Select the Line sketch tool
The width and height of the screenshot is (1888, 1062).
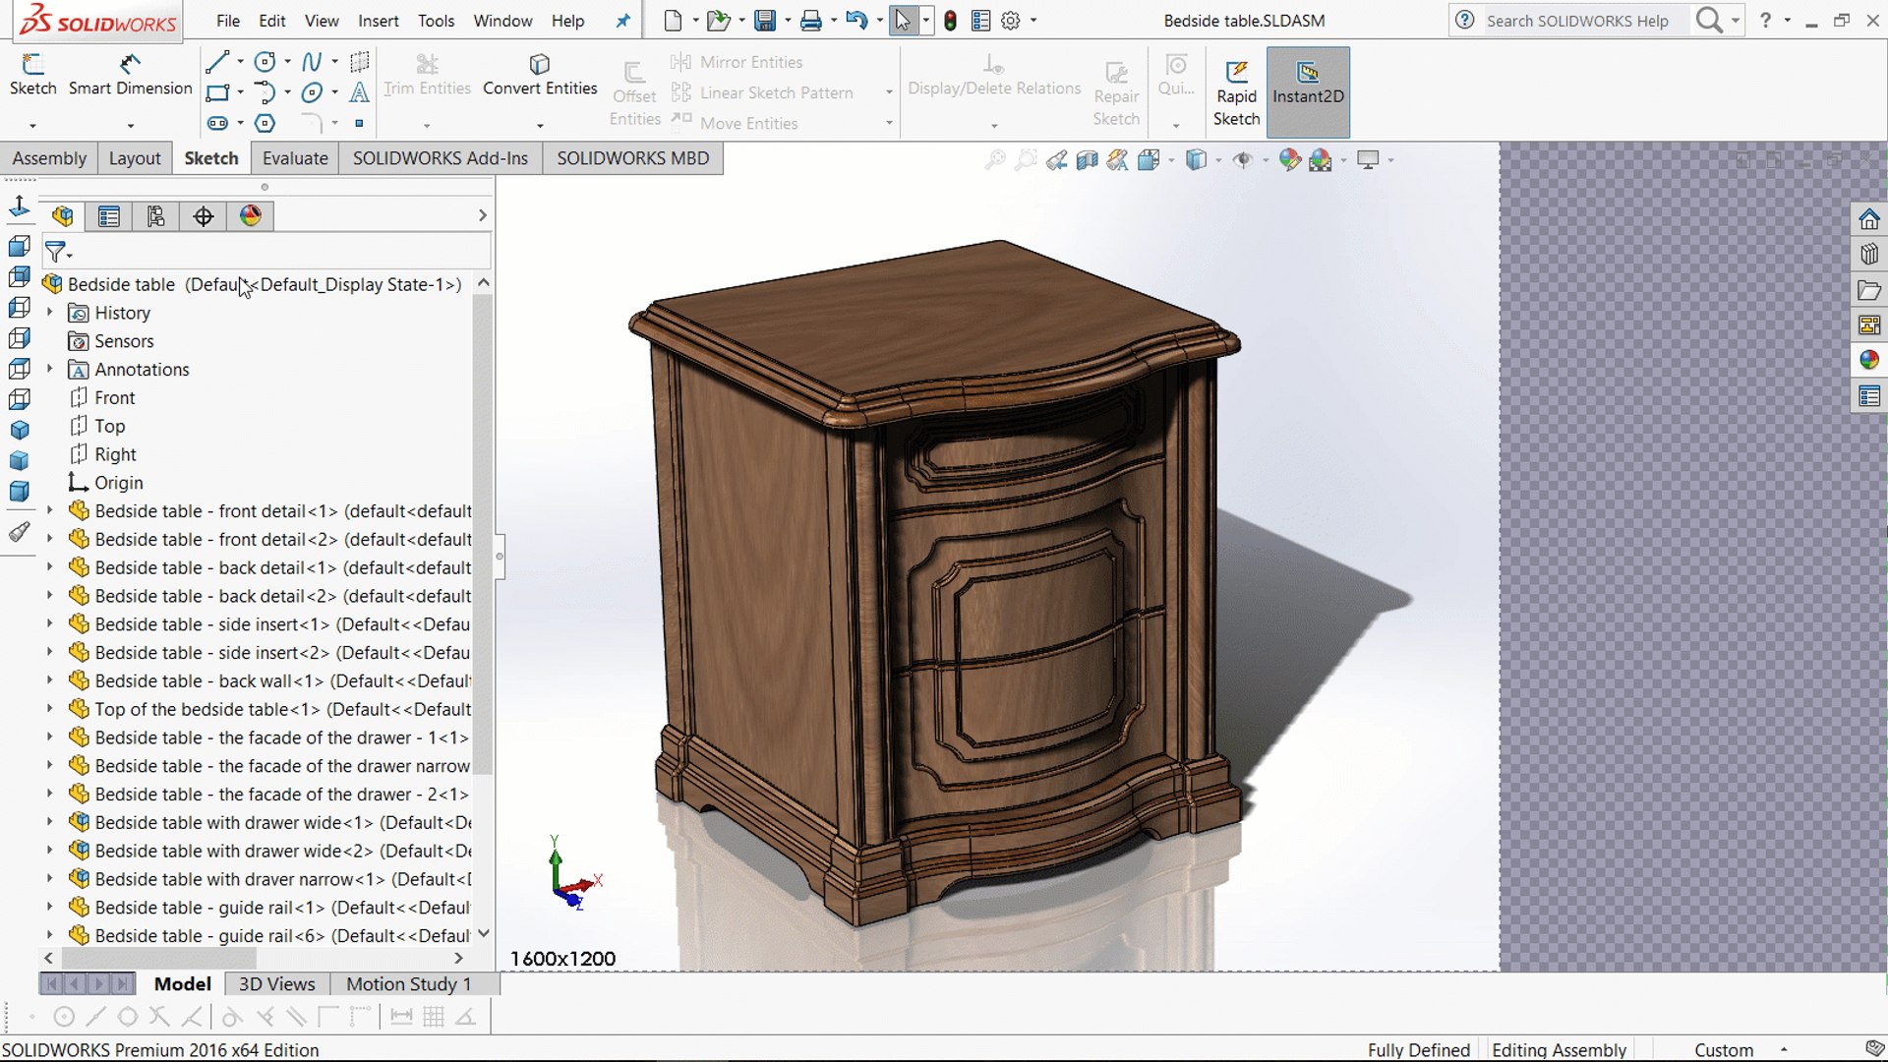217,62
